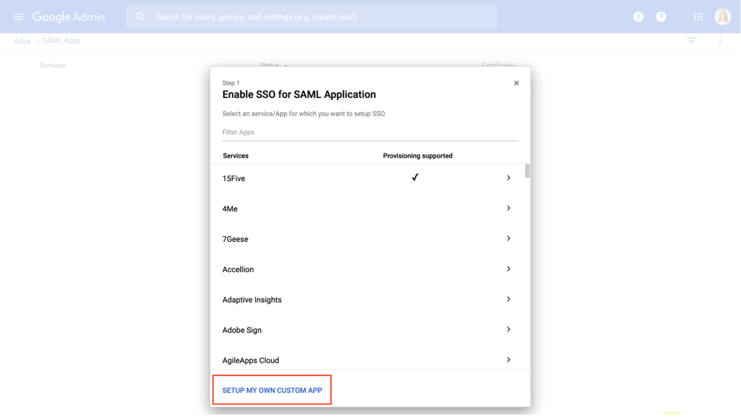
Task: Click the Google Admin logo
Action: (69, 17)
